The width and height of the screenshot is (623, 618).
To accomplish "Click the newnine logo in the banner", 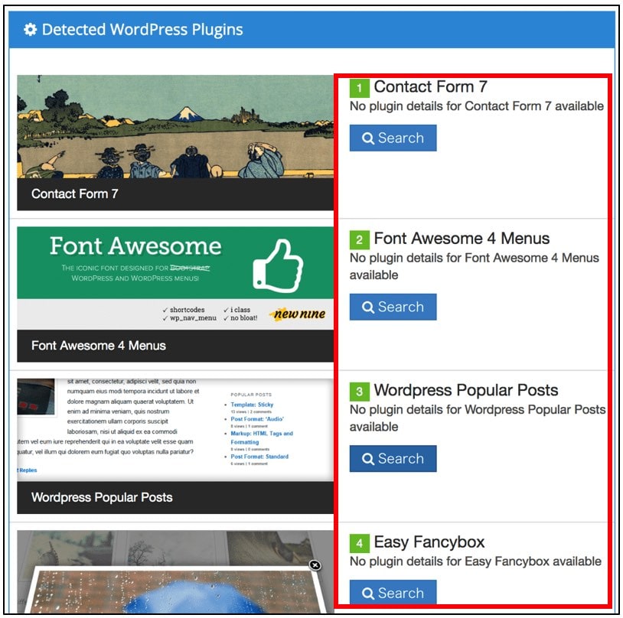I will coord(298,314).
